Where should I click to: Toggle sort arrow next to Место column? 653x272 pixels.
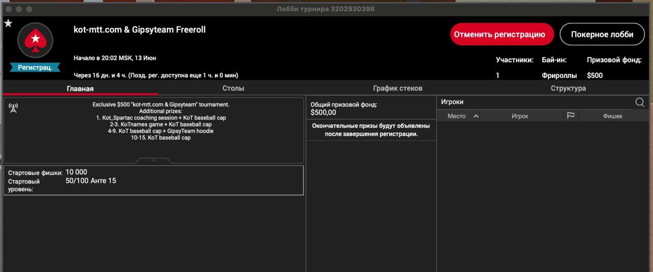(x=476, y=116)
